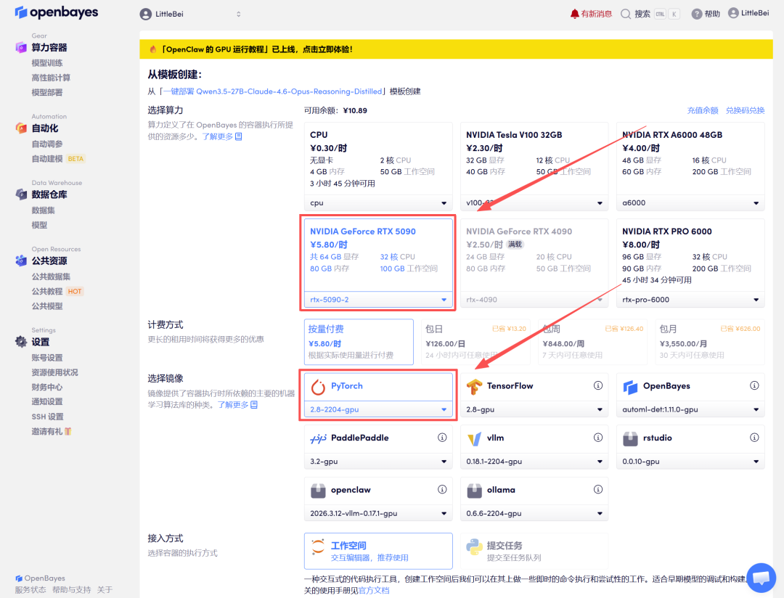Open 模型部署 in sidebar
Image resolution: width=784 pixels, height=598 pixels.
47,92
